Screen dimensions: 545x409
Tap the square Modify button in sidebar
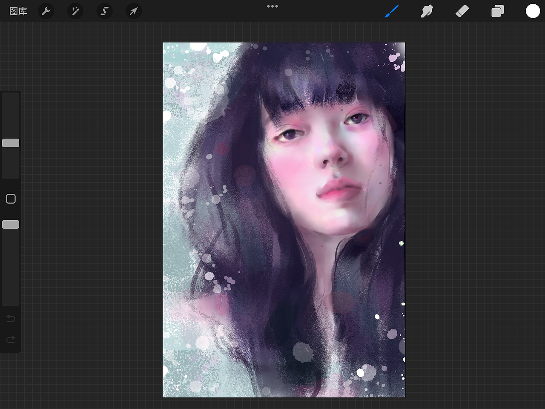point(11,199)
